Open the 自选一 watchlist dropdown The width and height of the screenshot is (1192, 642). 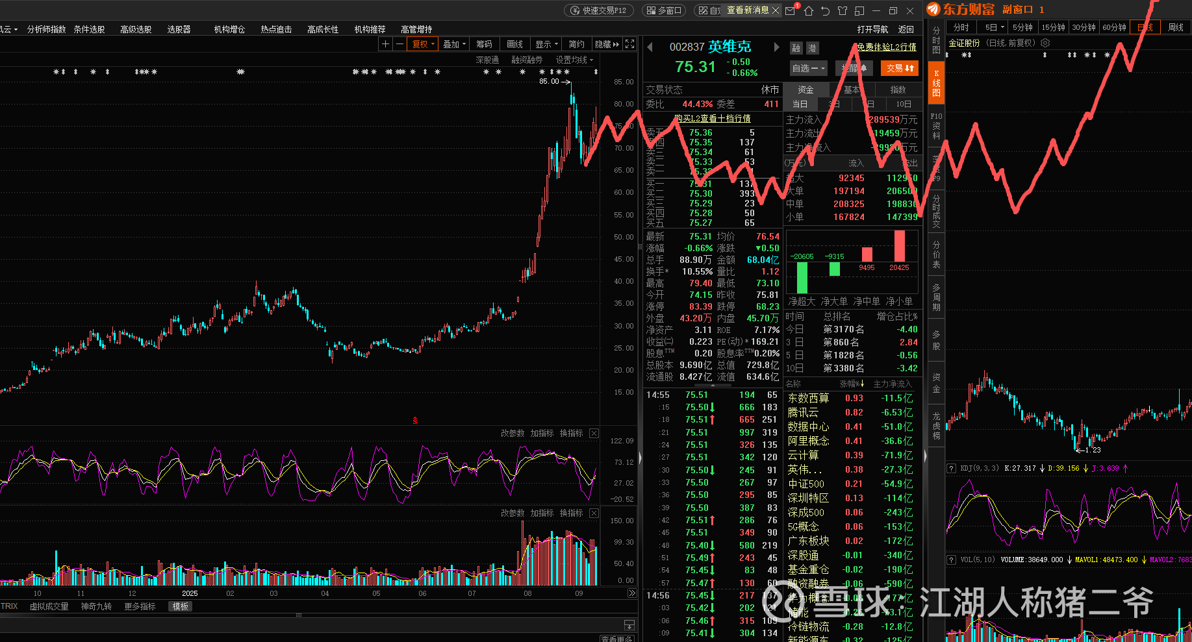tap(808, 68)
